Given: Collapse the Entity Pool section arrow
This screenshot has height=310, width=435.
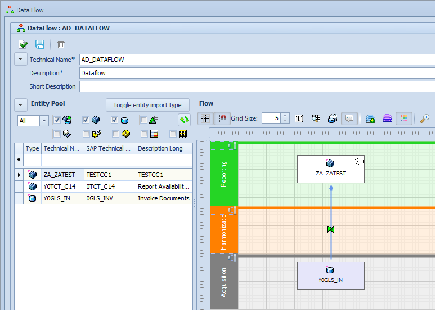Looking at the screenshot, I should point(20,104).
